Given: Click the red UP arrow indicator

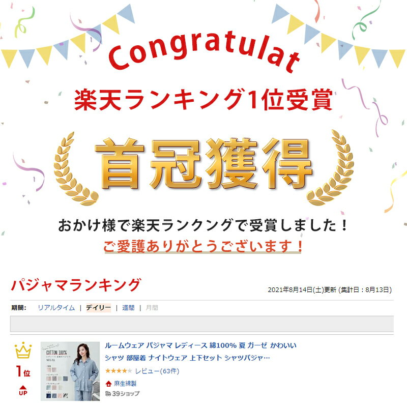Looking at the screenshot, I should coord(23,390).
